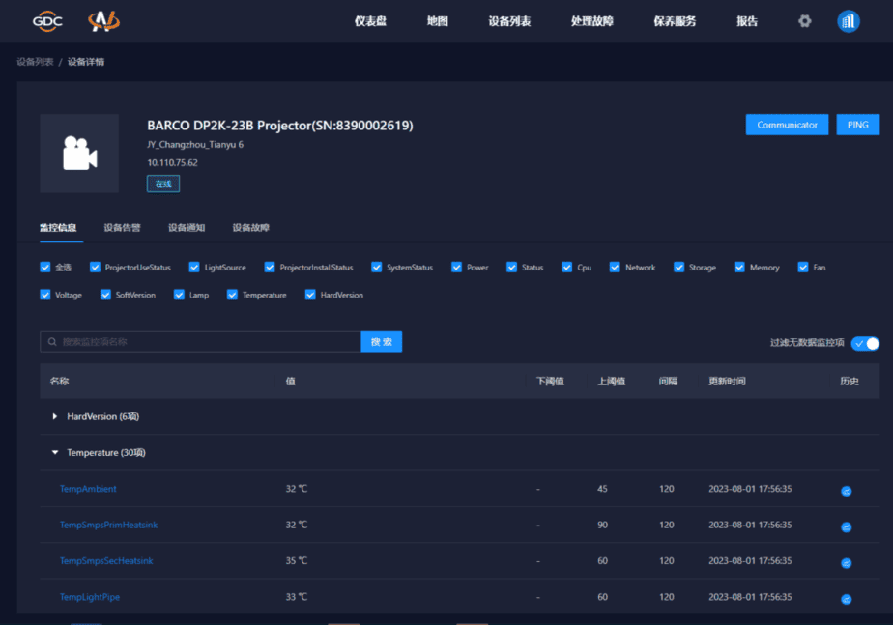Viewport: 893px width, 625px height.
Task: Expand the HardVersion (6项) group
Action: pyautogui.click(x=55, y=416)
